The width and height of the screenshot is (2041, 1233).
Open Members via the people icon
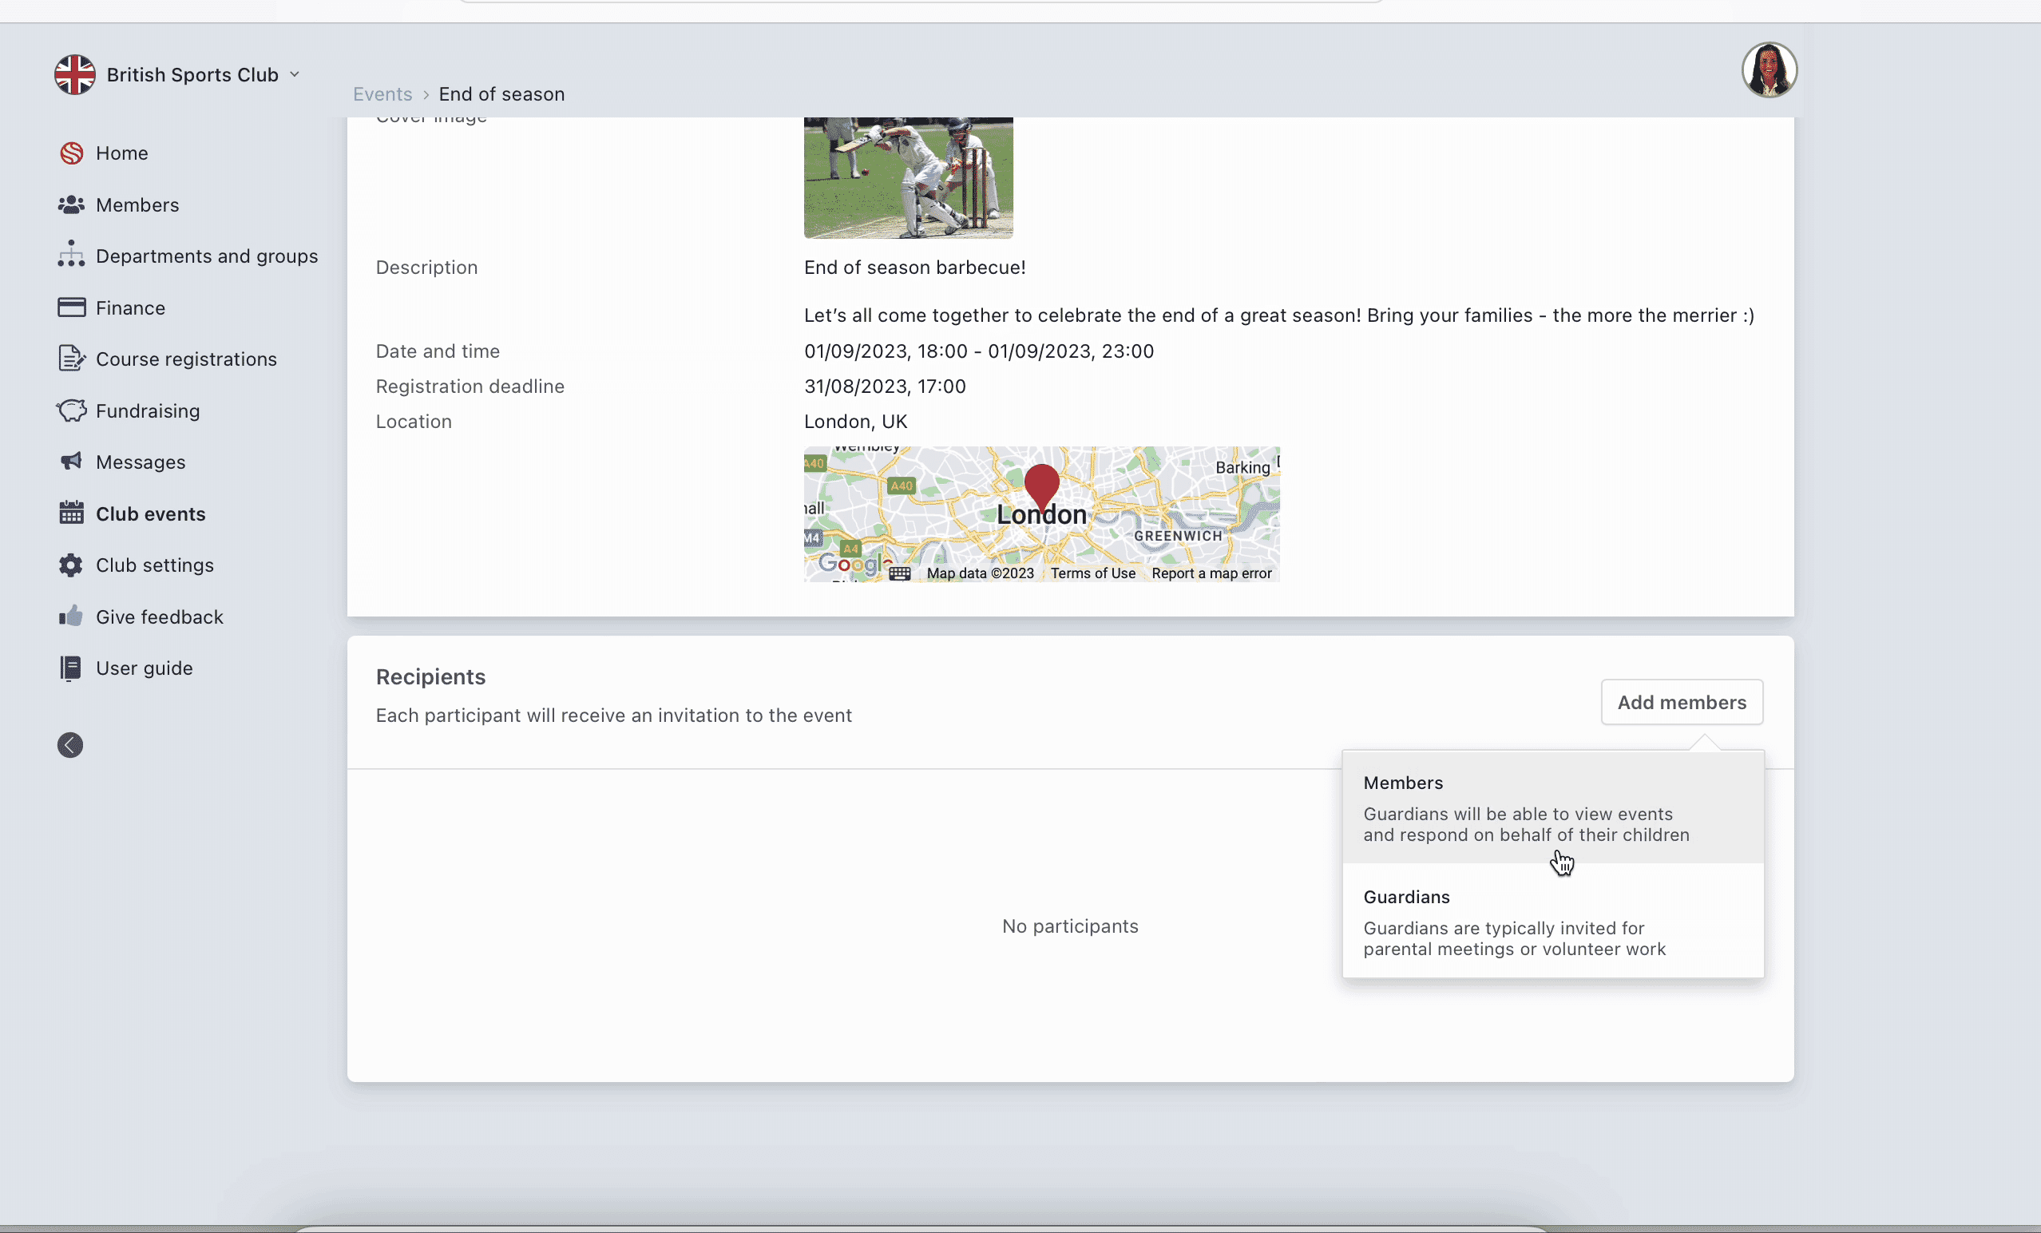[71, 204]
